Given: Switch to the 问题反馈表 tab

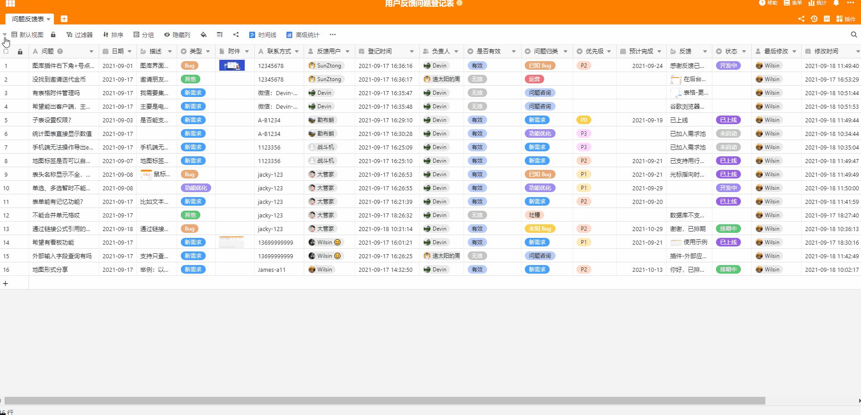Looking at the screenshot, I should [x=27, y=19].
